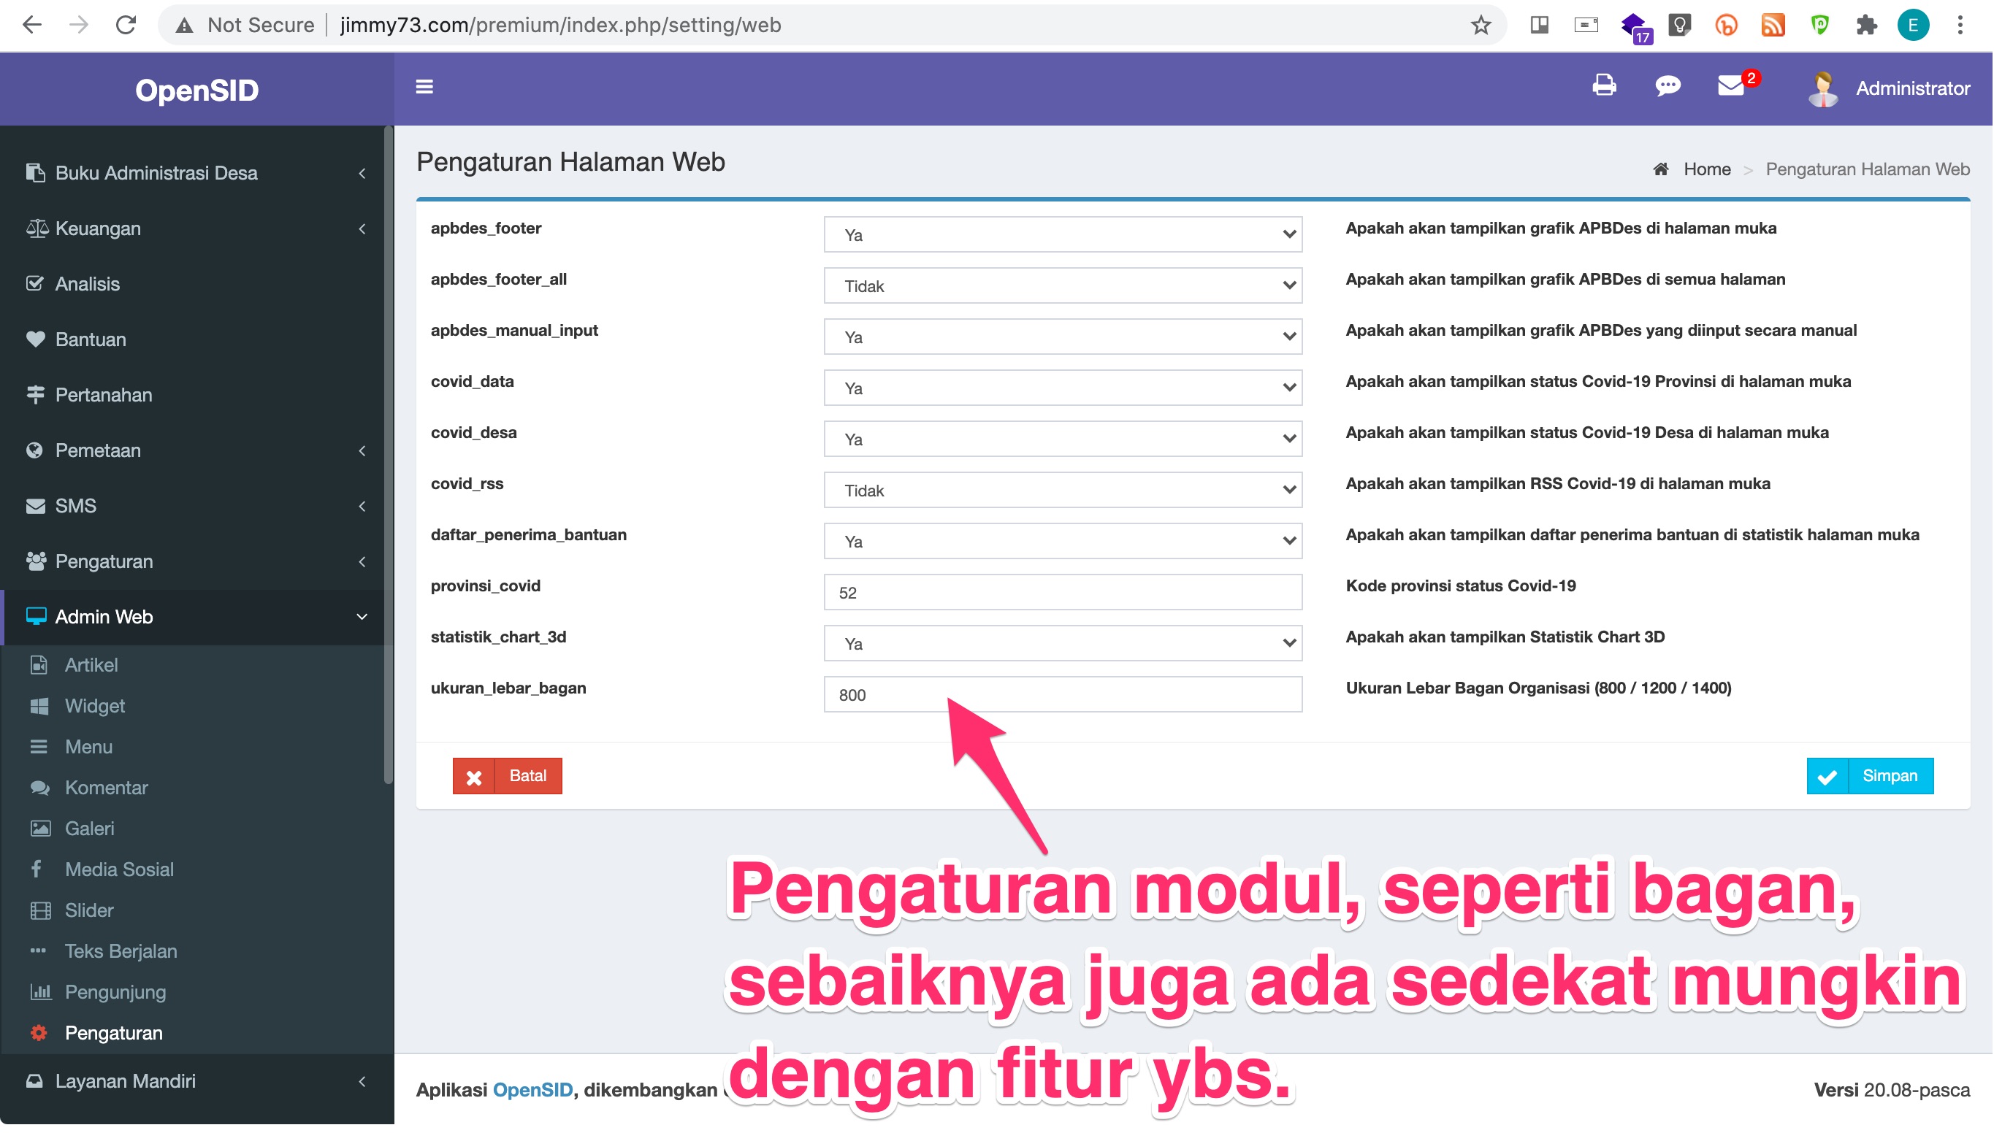The height and width of the screenshot is (1133, 1994).
Task: Open Slider via its film icon
Action: pyautogui.click(x=40, y=910)
